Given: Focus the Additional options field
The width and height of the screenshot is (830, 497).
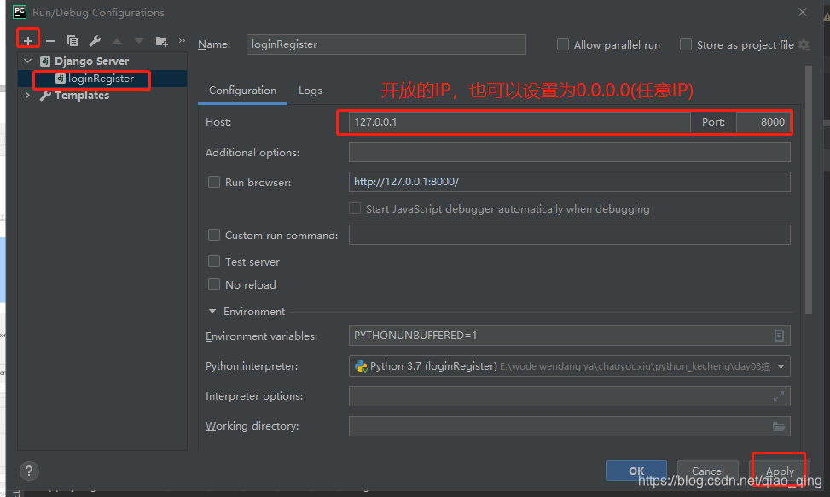Looking at the screenshot, I should (x=570, y=153).
